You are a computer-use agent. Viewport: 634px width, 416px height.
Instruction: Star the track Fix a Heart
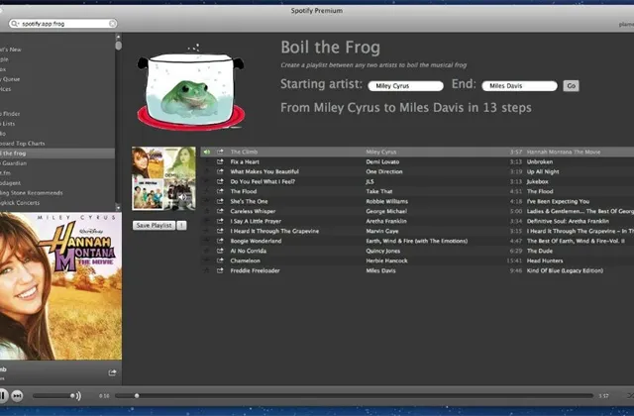[x=207, y=161]
